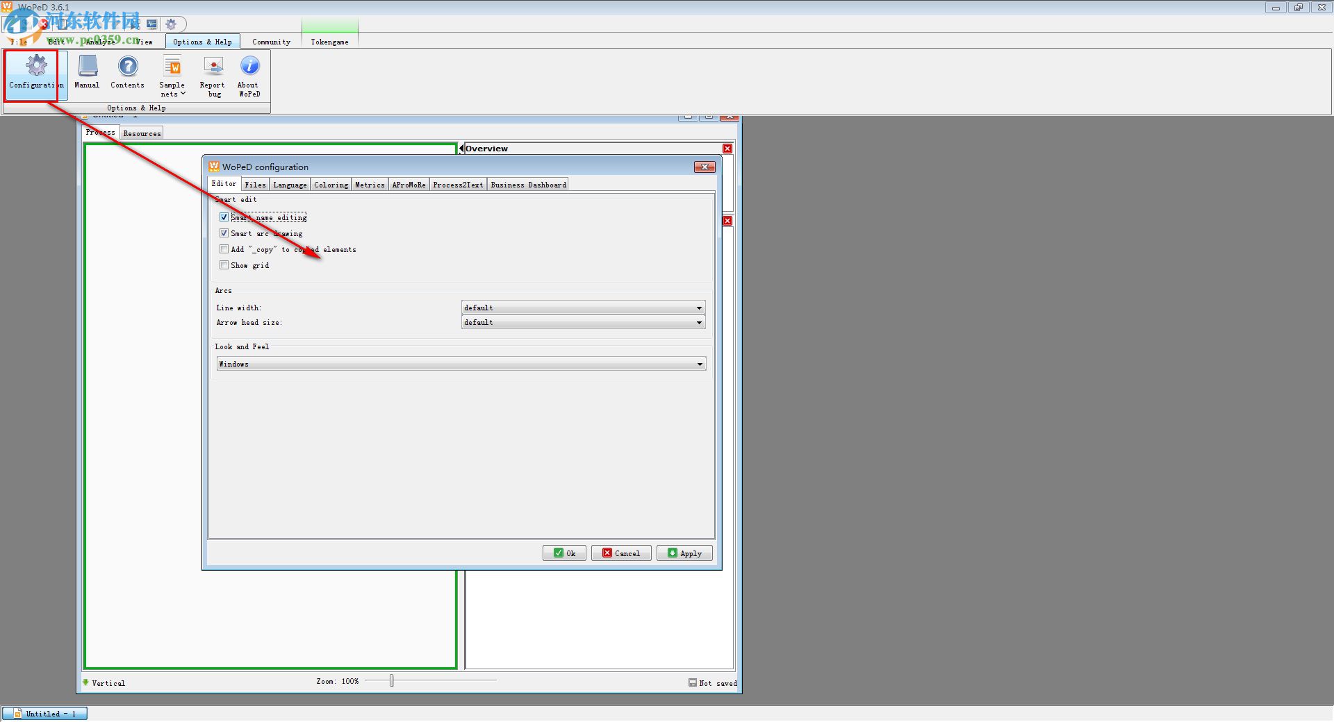The image size is (1334, 722).
Task: Click the WoPeD application logo in title bar
Action: click(x=8, y=7)
